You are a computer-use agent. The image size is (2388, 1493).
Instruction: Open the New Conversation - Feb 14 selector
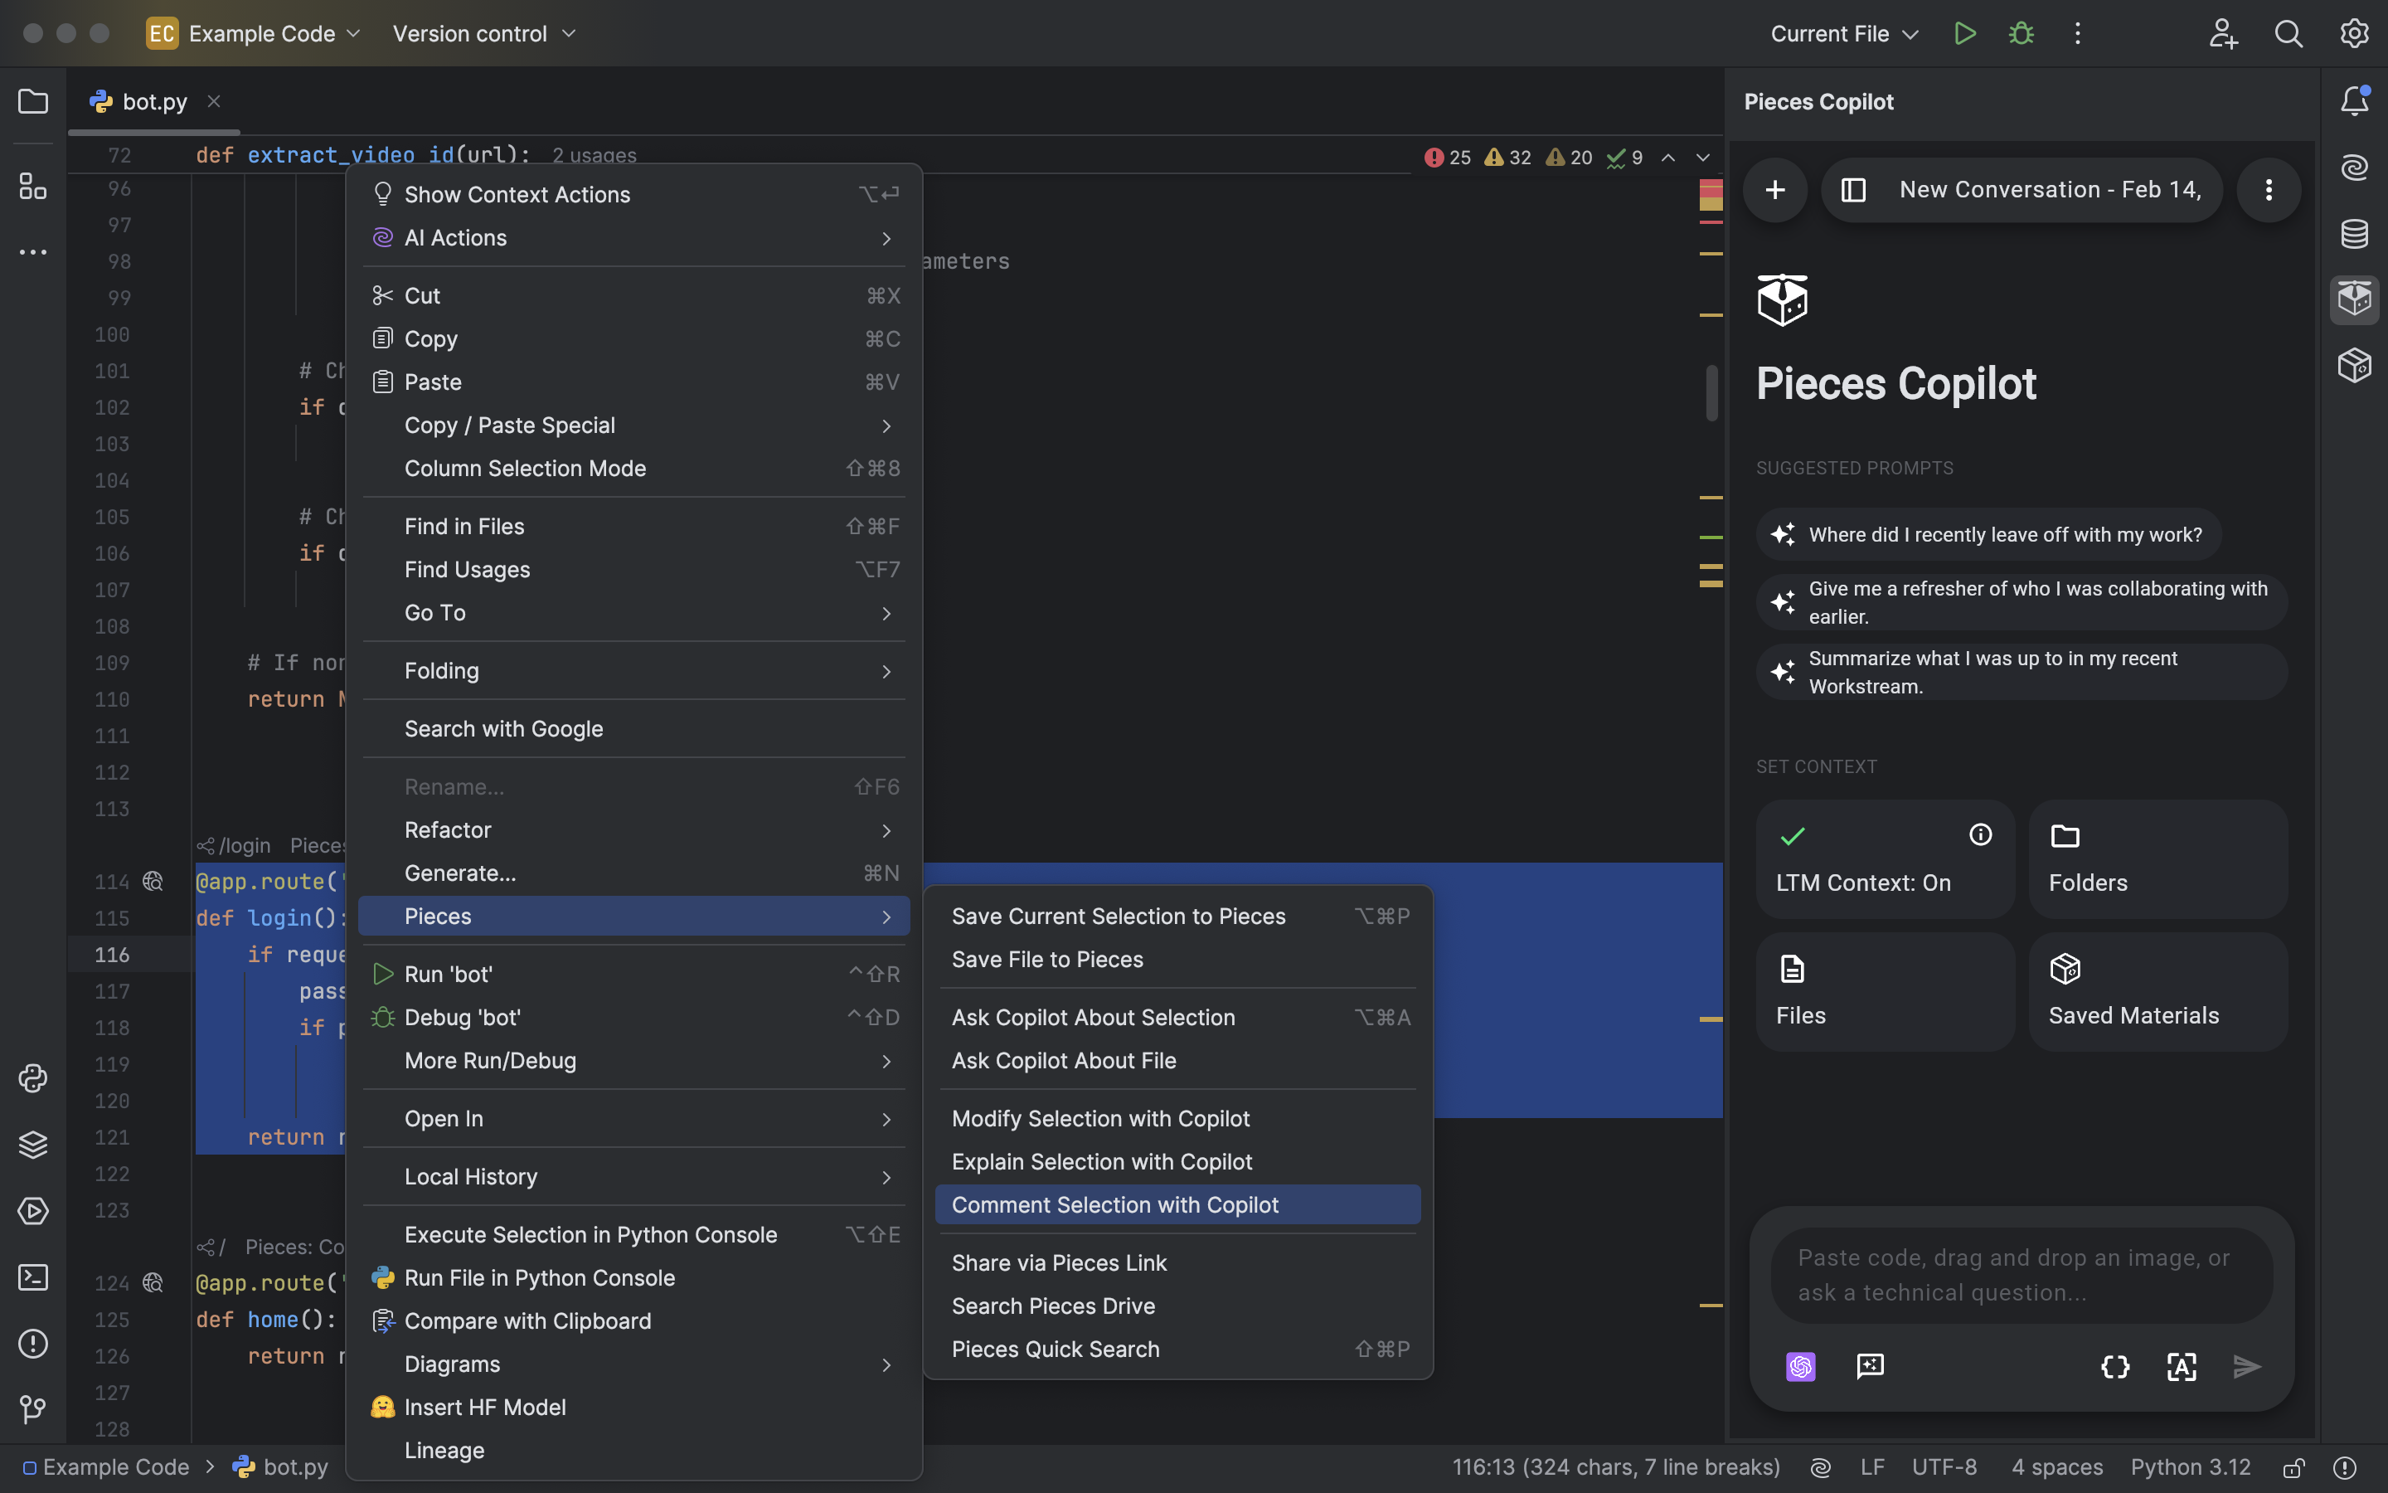point(2022,190)
